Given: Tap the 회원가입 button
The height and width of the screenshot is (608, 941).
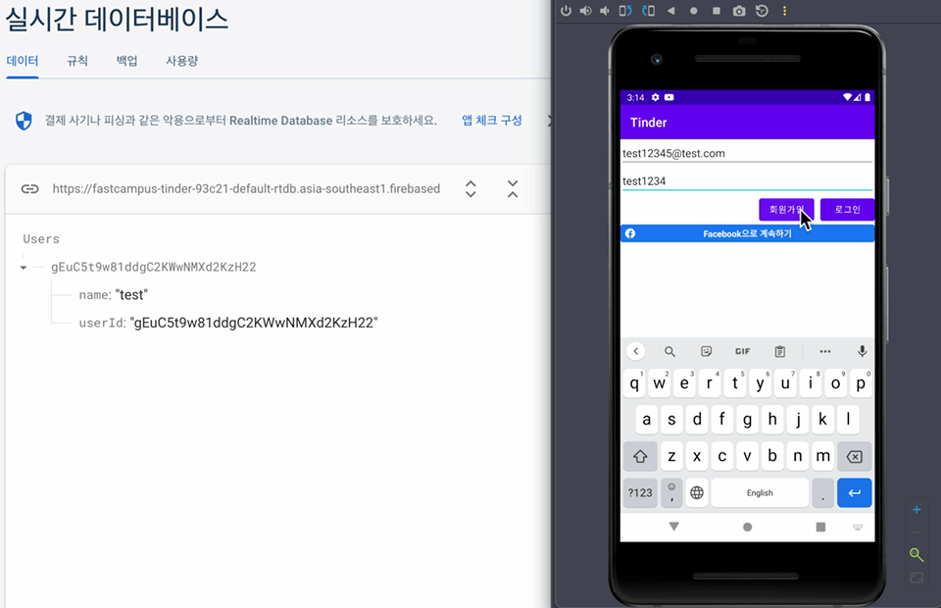Looking at the screenshot, I should tap(786, 210).
